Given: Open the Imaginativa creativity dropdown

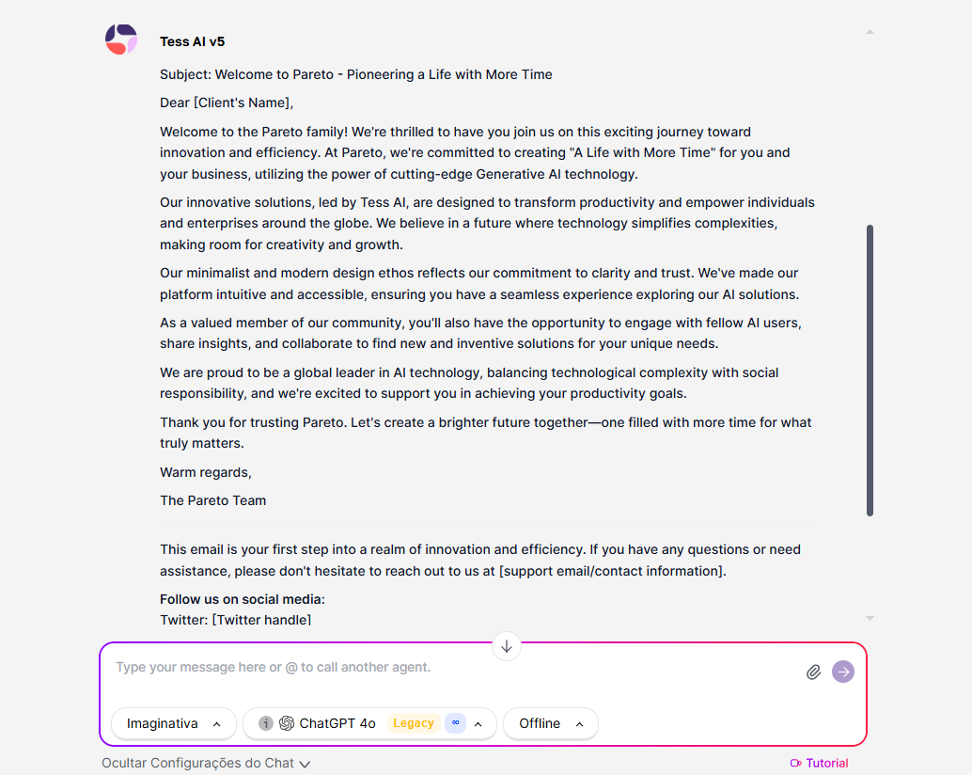Looking at the screenshot, I should click(x=174, y=723).
